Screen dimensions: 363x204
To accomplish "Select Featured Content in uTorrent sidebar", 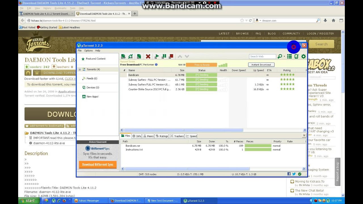I will pos(96,59).
